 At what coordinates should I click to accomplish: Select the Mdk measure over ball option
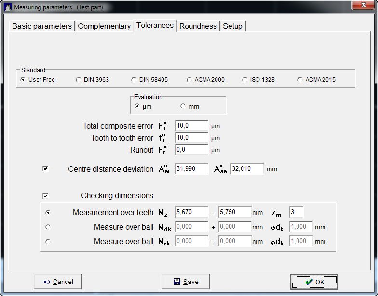(x=48, y=227)
